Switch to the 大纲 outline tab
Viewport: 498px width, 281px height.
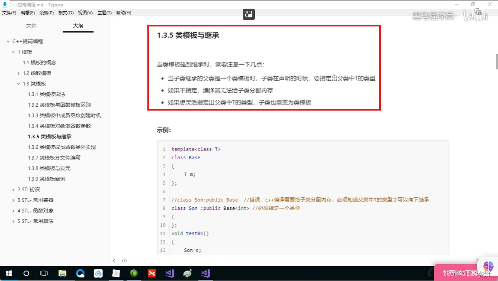(x=78, y=26)
